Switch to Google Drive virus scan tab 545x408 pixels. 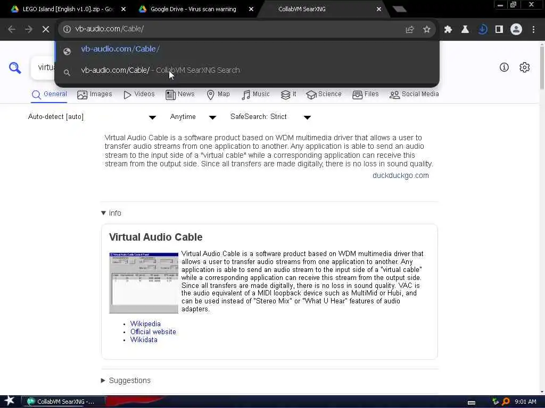point(193,10)
